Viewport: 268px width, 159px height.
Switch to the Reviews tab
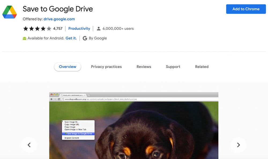[144, 67]
